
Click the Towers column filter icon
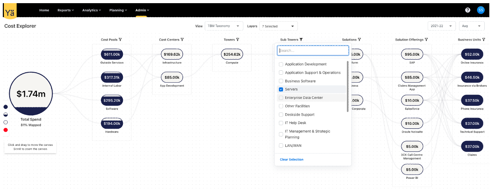coord(237,40)
